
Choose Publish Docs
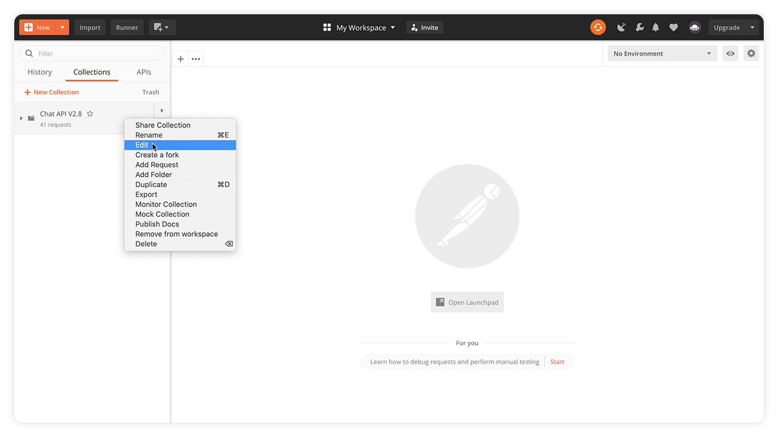[x=180, y=224]
